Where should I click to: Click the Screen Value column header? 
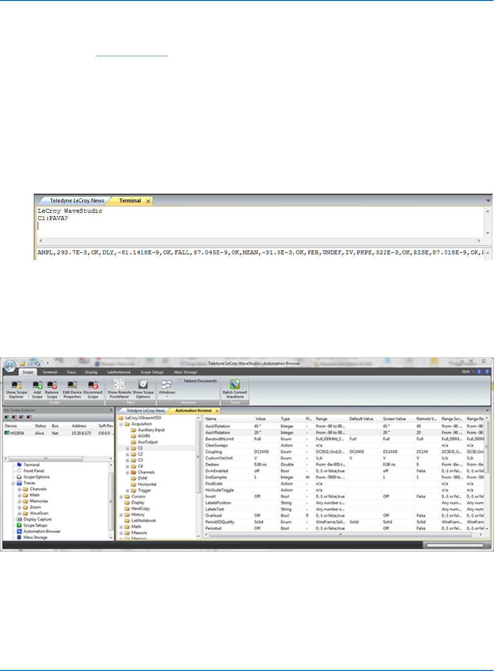point(398,419)
